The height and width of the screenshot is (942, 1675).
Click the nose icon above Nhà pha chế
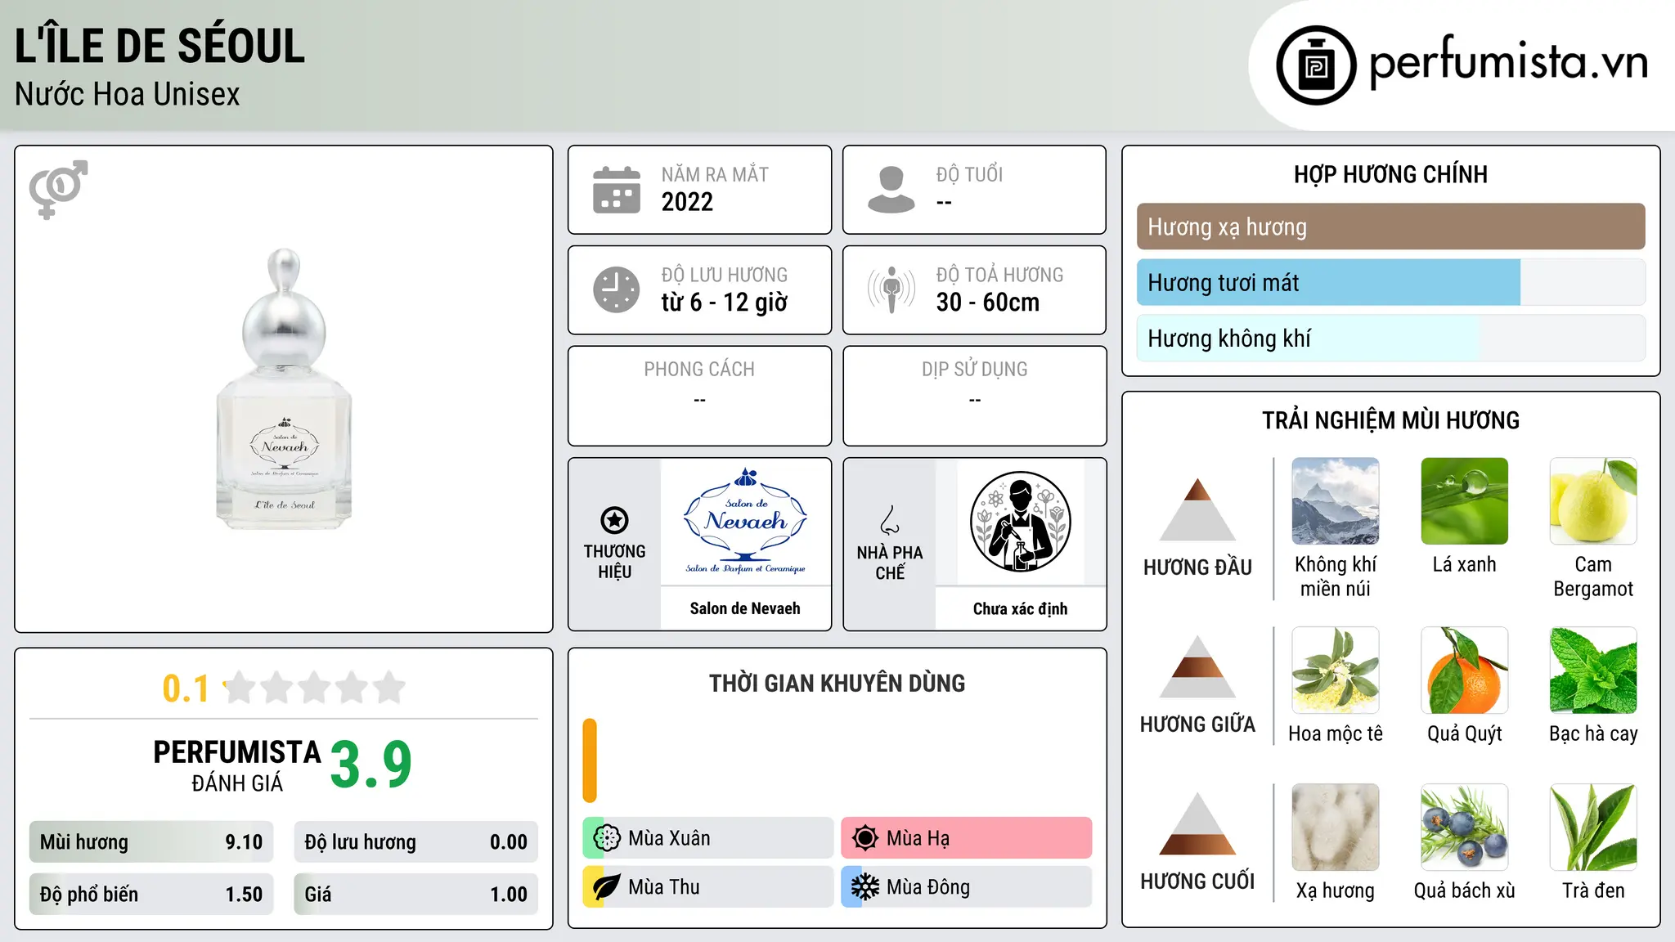tap(890, 520)
